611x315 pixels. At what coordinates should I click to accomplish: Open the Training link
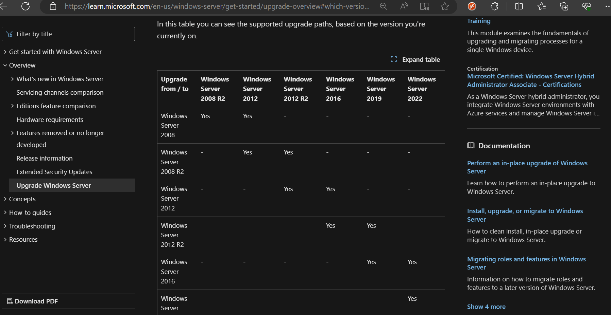coord(479,21)
